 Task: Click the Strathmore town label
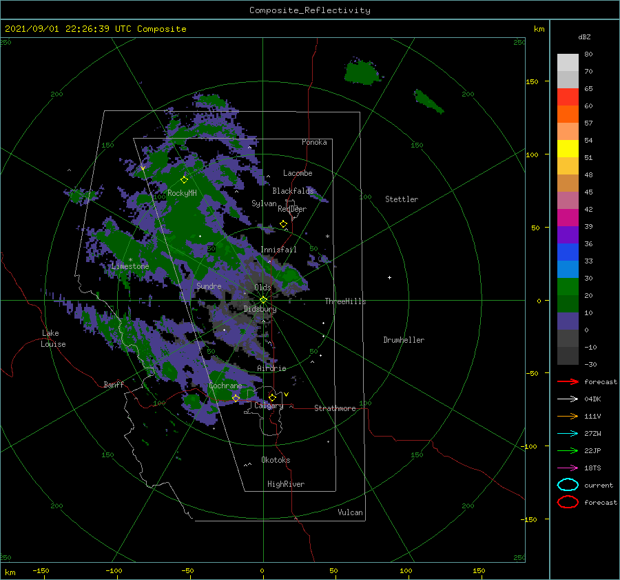click(x=335, y=408)
